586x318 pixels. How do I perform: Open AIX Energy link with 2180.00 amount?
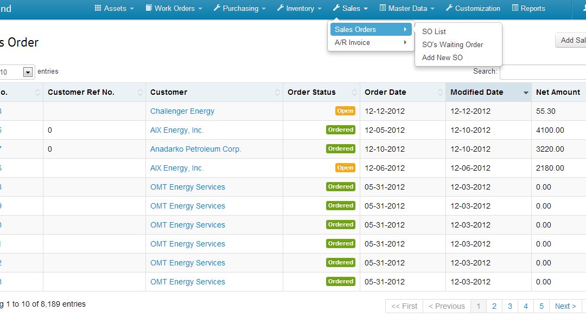click(177, 168)
